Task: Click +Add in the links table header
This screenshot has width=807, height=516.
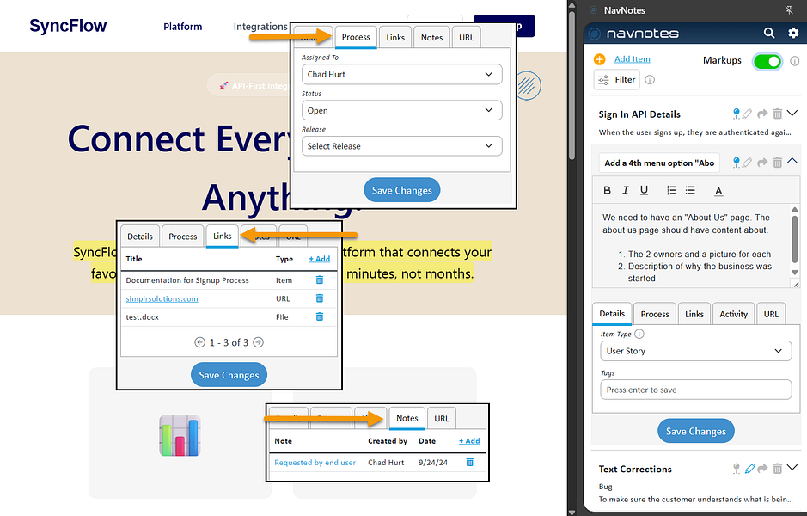Action: coord(320,259)
